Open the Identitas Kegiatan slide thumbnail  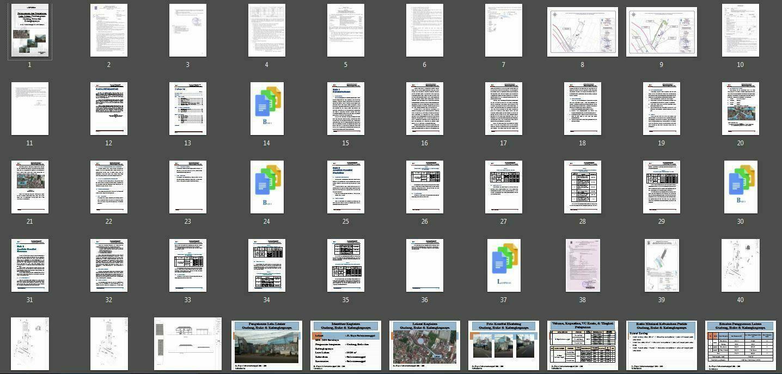coord(346,345)
